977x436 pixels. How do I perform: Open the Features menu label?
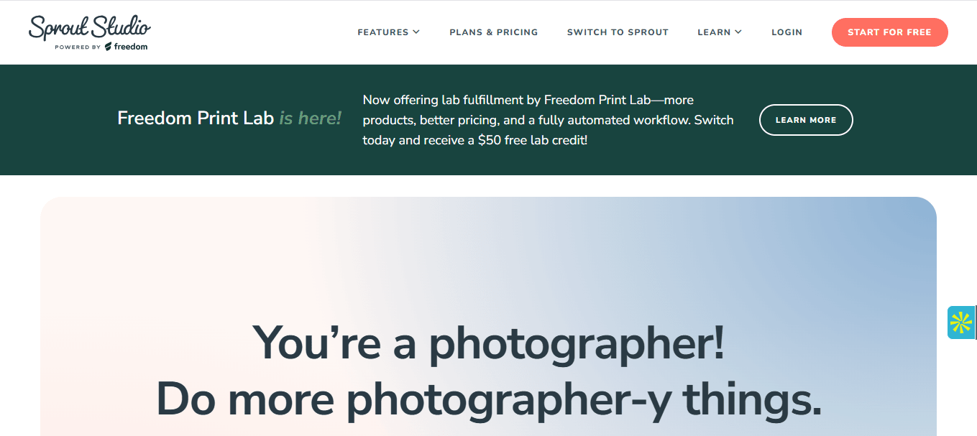[x=382, y=32]
